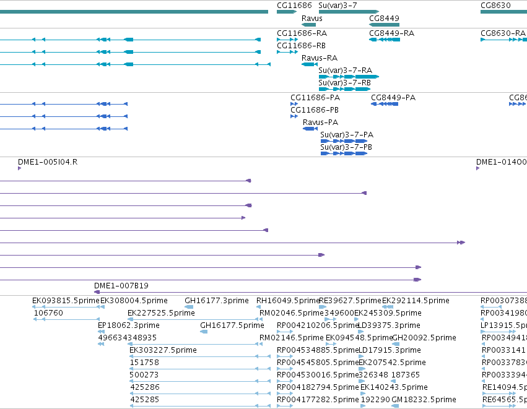Click the Ravus-PA protein glyph
This screenshot has height=409, width=527.
point(310,129)
